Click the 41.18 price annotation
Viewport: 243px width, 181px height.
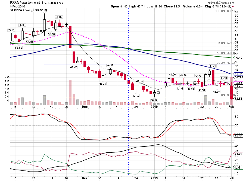216,92
